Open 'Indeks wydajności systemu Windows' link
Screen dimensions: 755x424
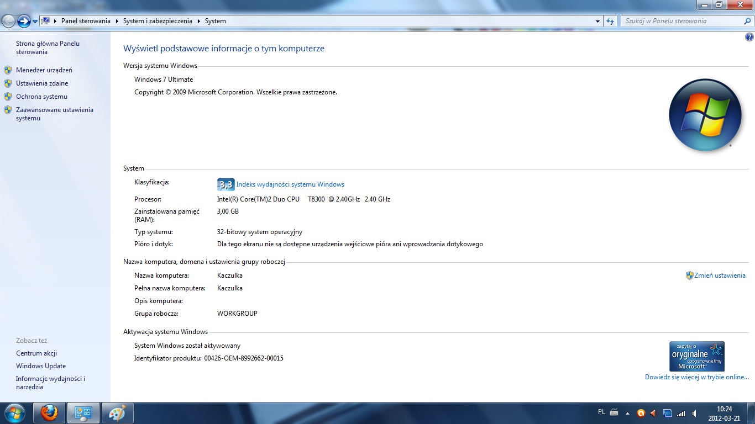pyautogui.click(x=290, y=184)
